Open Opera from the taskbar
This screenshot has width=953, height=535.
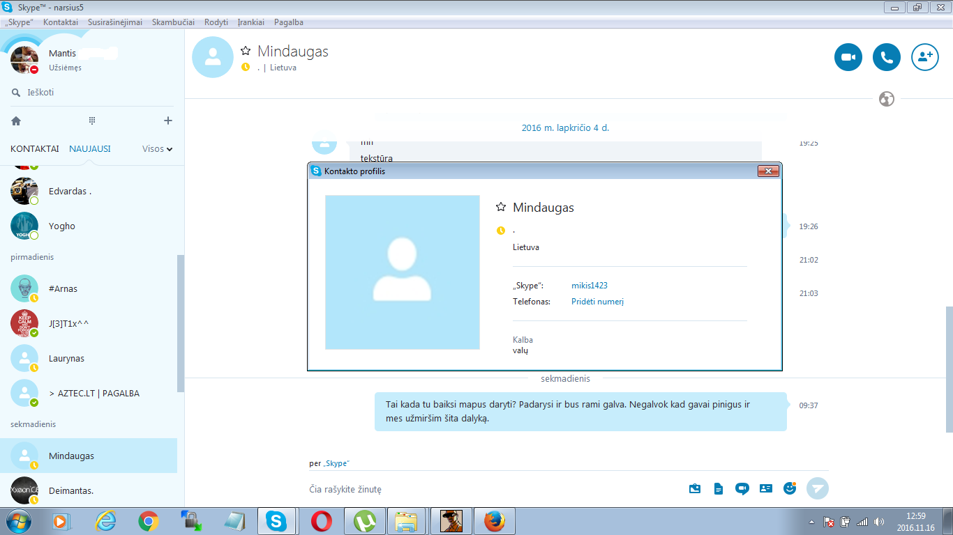coord(320,520)
